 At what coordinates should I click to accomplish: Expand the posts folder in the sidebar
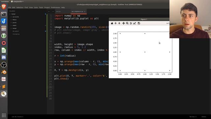click(11, 23)
